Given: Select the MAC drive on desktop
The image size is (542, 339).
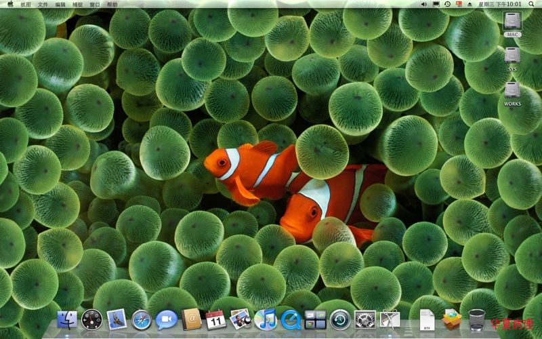Looking at the screenshot, I should [x=513, y=24].
